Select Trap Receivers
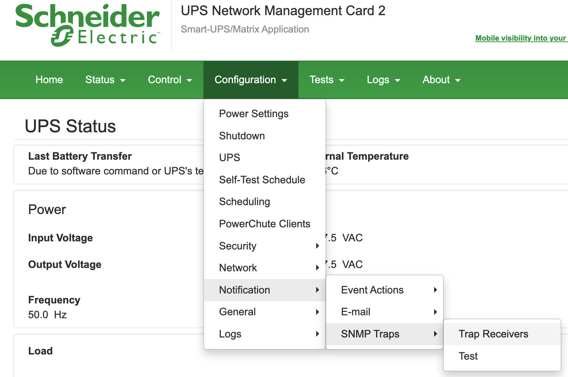568x377 pixels. (x=493, y=334)
